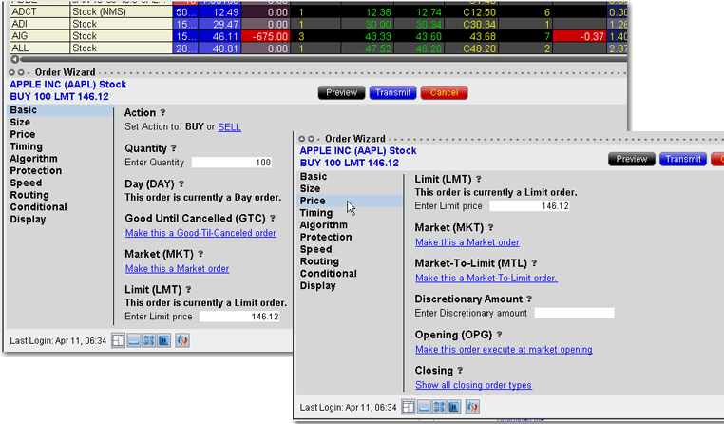Open help icon beside Opening (OPG)
724x424 pixels.
coord(499,335)
